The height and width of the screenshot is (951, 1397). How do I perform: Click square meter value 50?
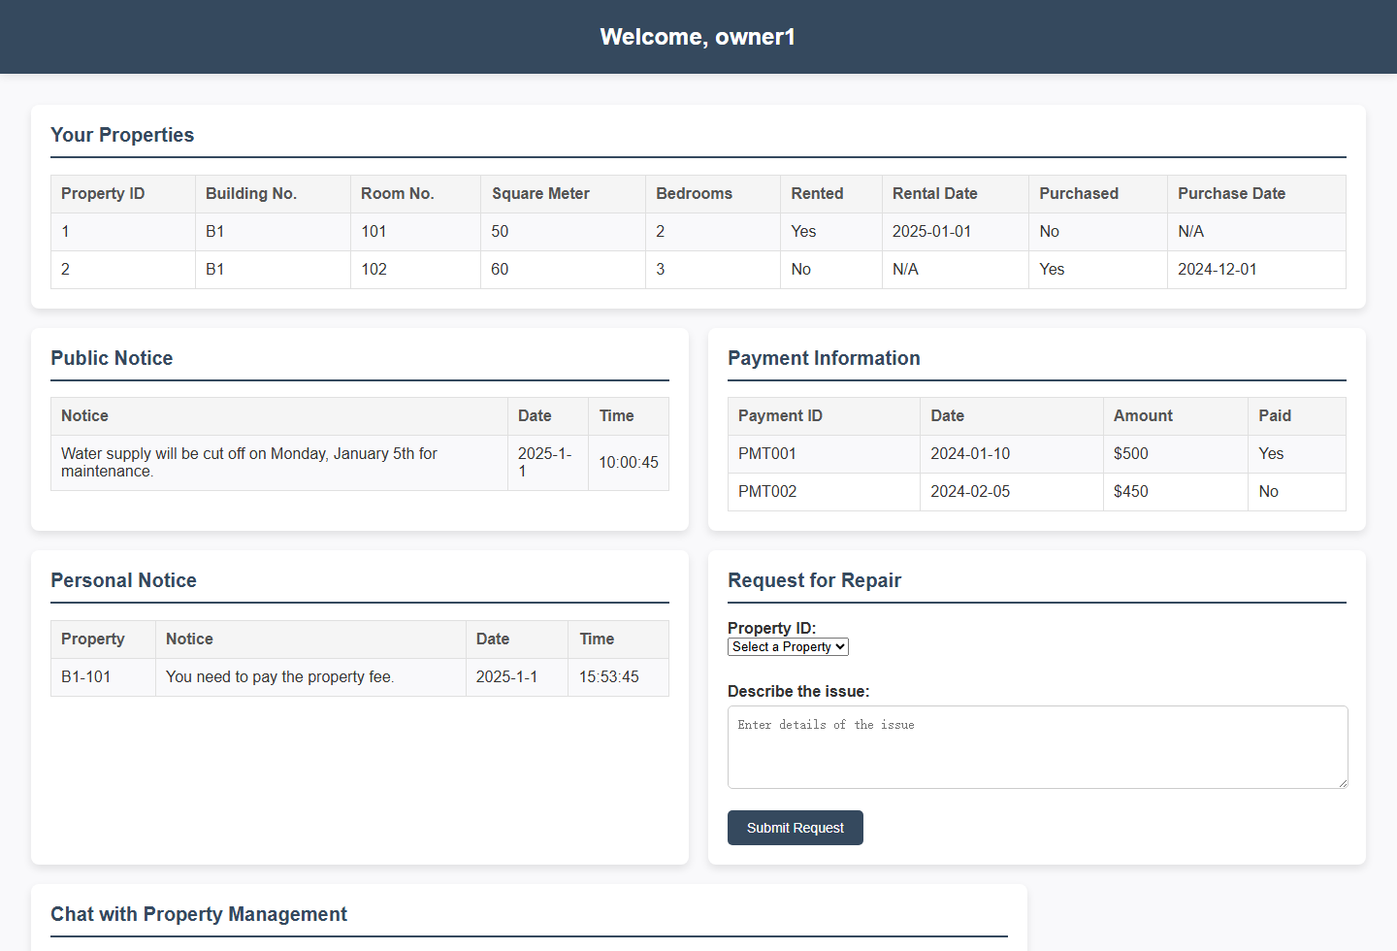tap(563, 232)
